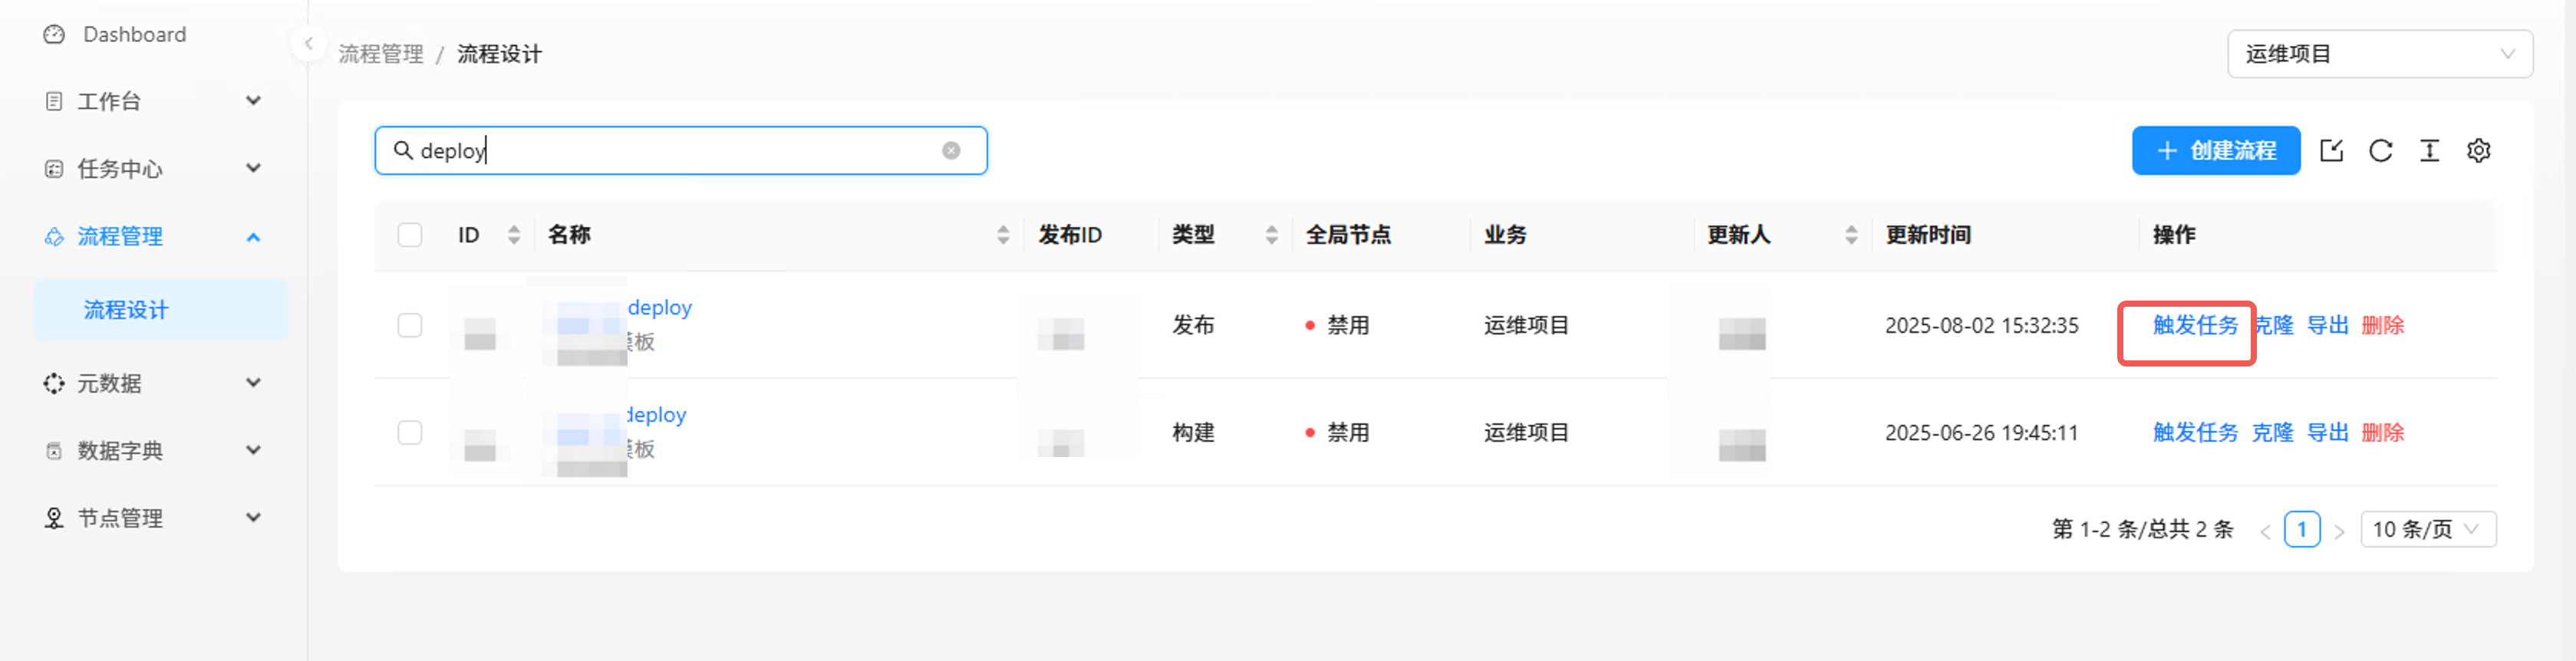The image size is (2576, 661).
Task: Click inside the deploy search field
Action: click(x=680, y=150)
